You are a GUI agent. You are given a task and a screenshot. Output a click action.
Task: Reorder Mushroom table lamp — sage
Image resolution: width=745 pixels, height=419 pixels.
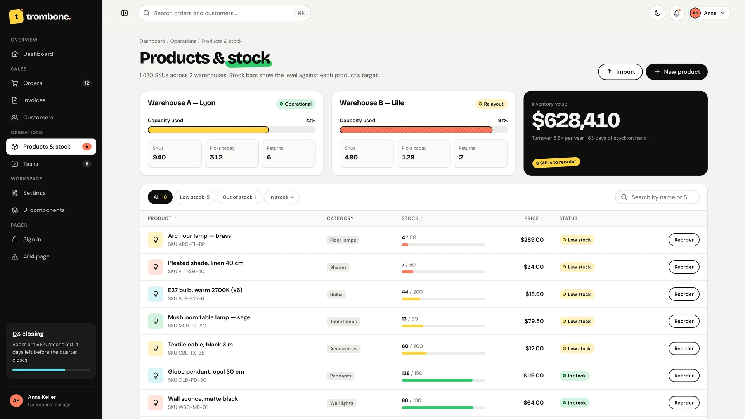pyautogui.click(x=684, y=321)
